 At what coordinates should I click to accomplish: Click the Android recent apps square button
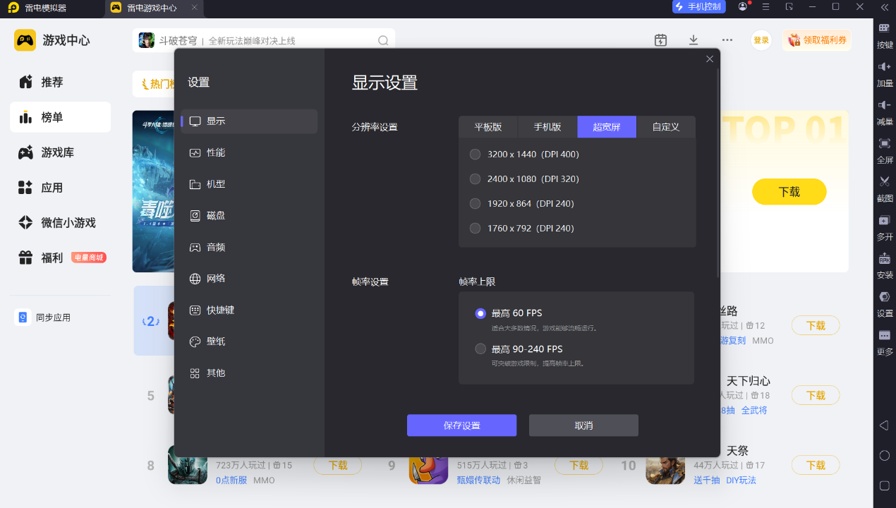coord(884,485)
